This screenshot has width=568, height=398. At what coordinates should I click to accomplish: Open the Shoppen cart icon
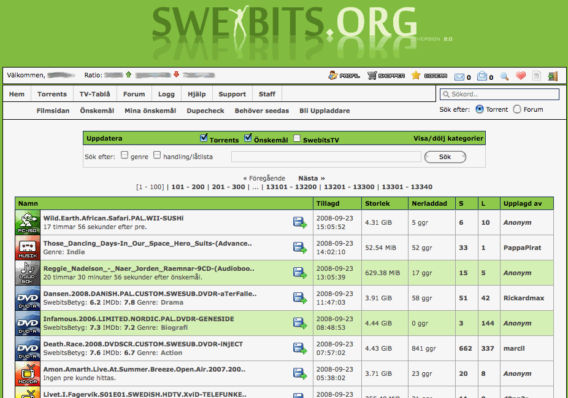[x=386, y=76]
